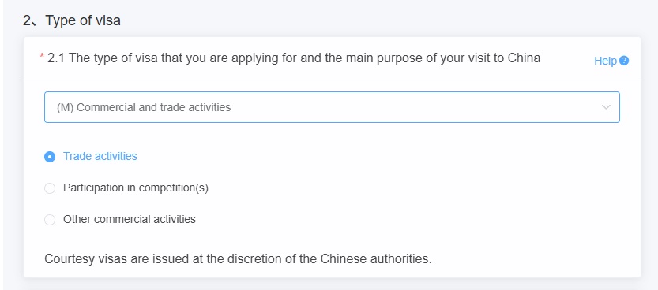Click the empty white space right of radio options
This screenshot has height=290, width=658.
pyautogui.click(x=419, y=188)
